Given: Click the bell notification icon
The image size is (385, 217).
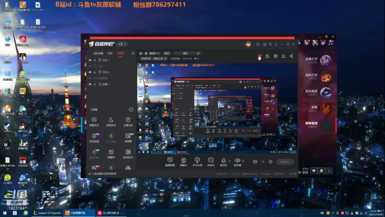Looking at the screenshot, I should coord(283,56).
